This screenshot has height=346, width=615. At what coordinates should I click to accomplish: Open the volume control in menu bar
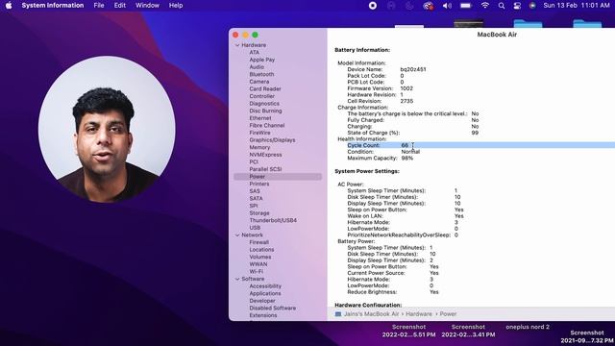tap(447, 6)
